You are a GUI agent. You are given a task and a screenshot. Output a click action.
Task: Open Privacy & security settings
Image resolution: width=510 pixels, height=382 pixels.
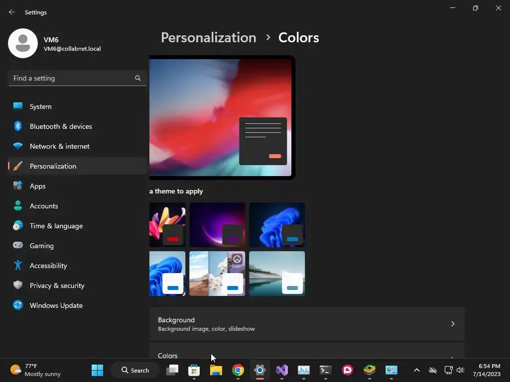coord(77,286)
